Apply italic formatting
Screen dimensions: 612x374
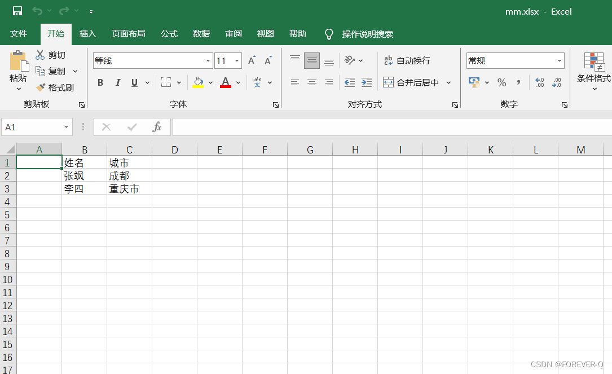[117, 82]
